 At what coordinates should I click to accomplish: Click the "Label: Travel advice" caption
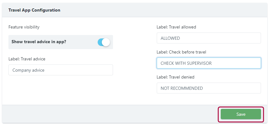coord(27,59)
